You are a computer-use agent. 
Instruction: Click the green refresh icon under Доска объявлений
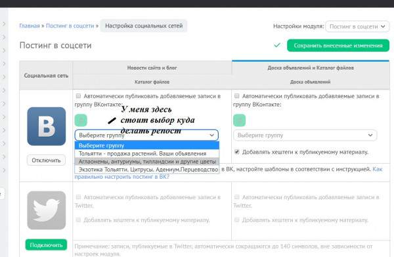pyautogui.click(x=239, y=120)
